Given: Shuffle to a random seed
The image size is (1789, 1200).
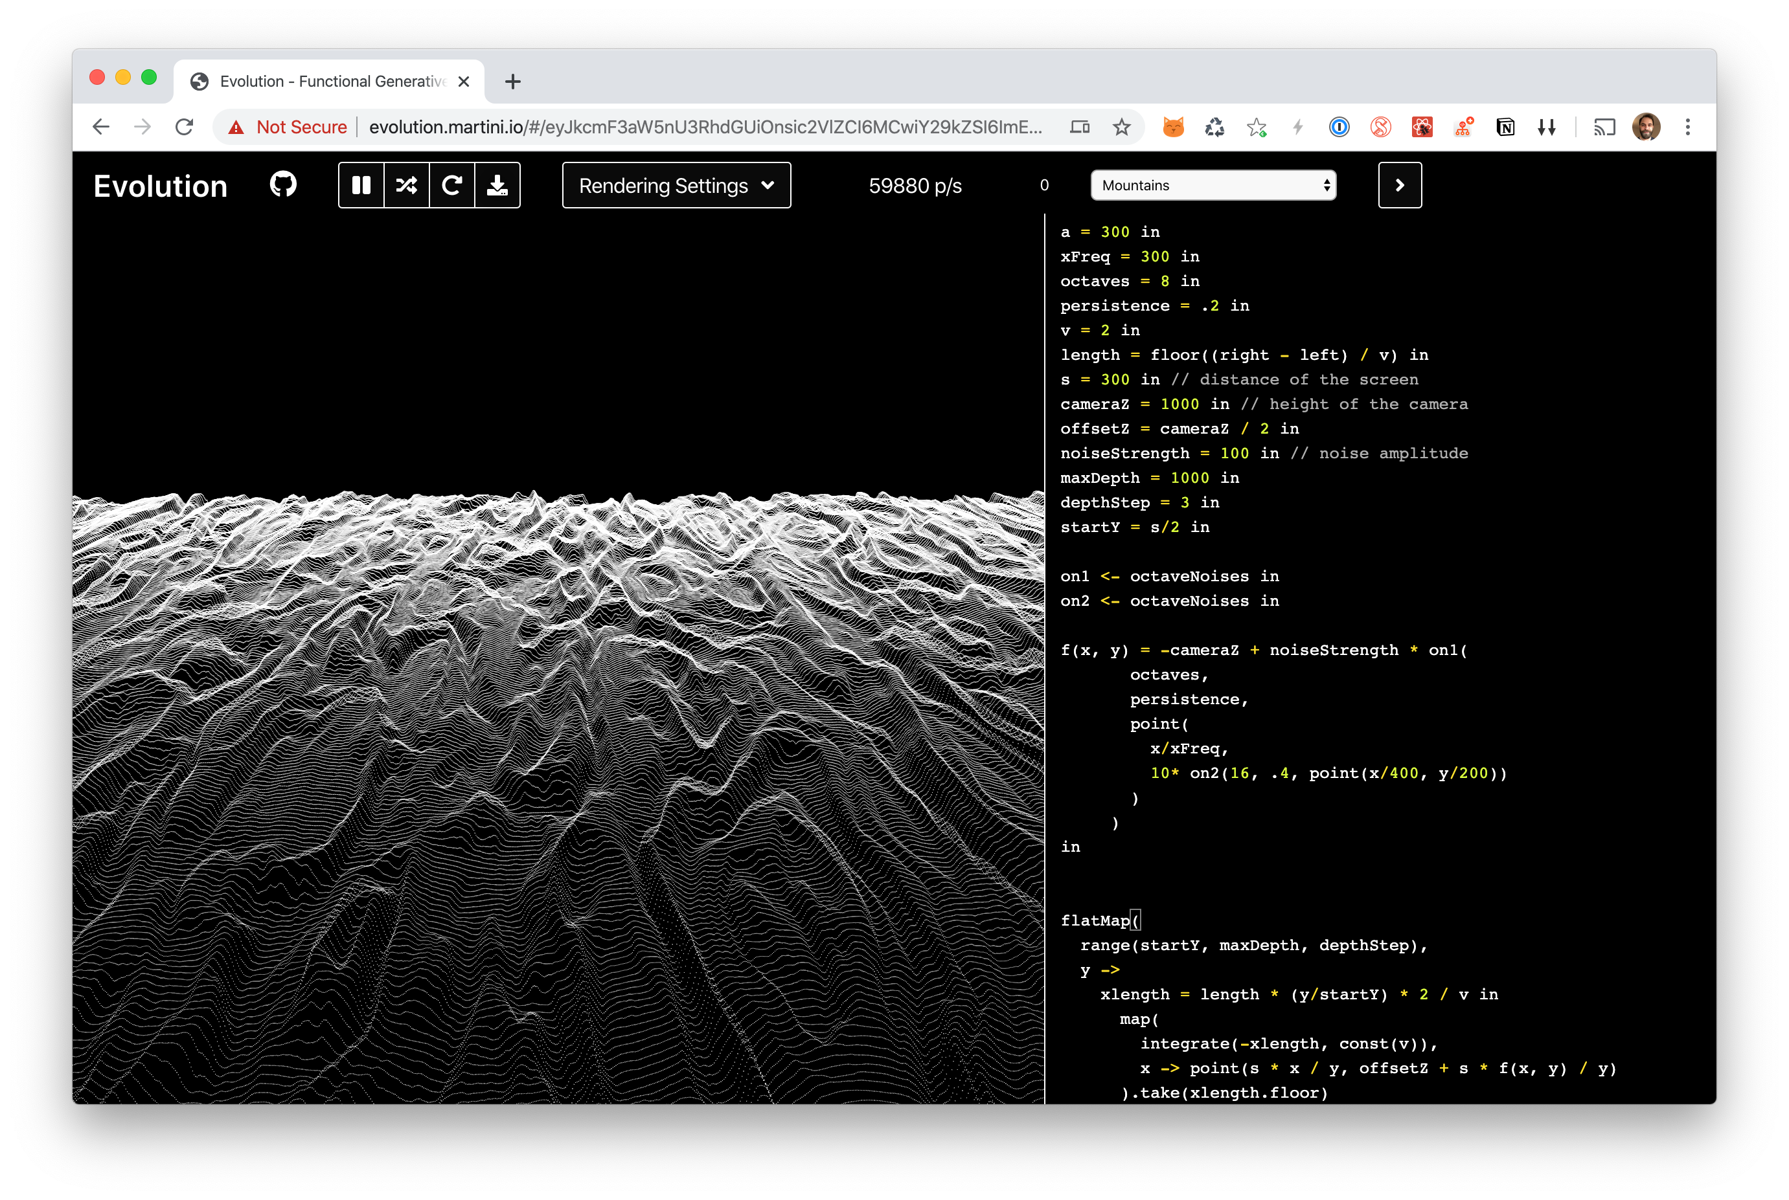Looking at the screenshot, I should tap(407, 185).
